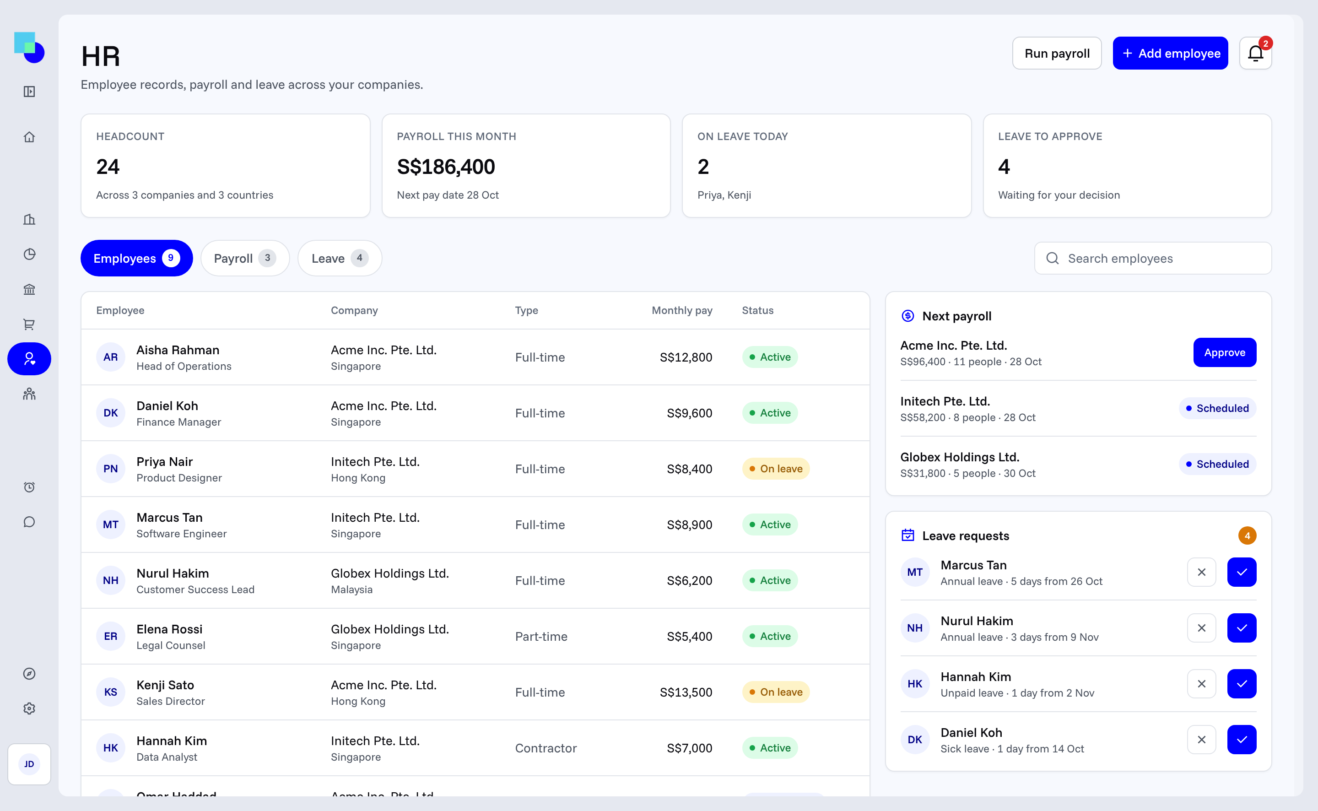
Task: Open the settings gear icon
Action: 29,708
